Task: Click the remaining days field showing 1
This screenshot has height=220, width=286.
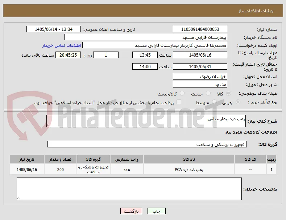Action: 106,55
